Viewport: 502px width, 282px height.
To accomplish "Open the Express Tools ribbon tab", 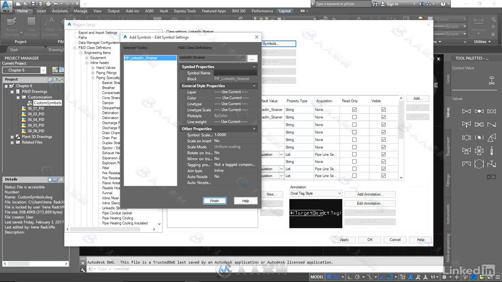I will point(185,11).
